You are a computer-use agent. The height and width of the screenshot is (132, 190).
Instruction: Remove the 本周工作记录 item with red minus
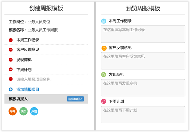[11, 40]
